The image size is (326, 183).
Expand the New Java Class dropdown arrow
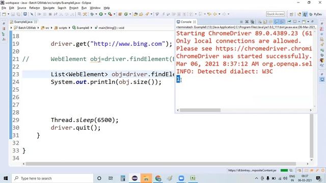point(130,14)
